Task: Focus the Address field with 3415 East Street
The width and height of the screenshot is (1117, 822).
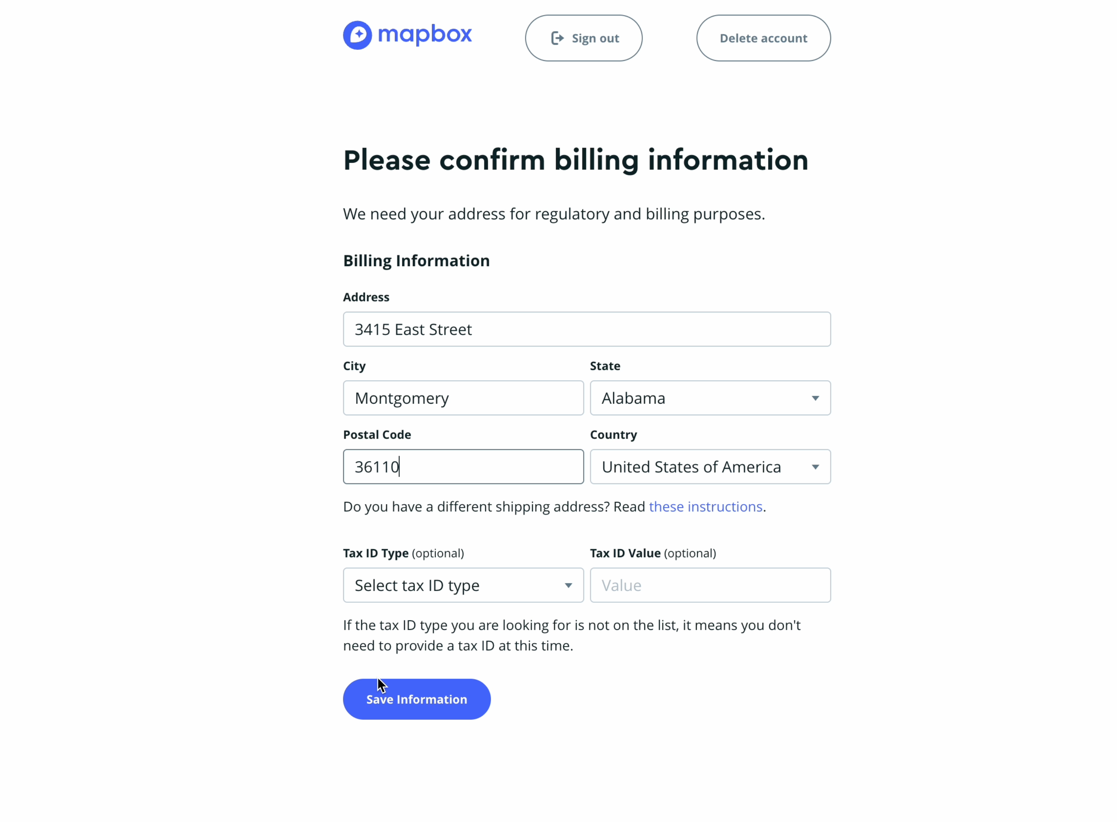Action: pyautogui.click(x=587, y=329)
